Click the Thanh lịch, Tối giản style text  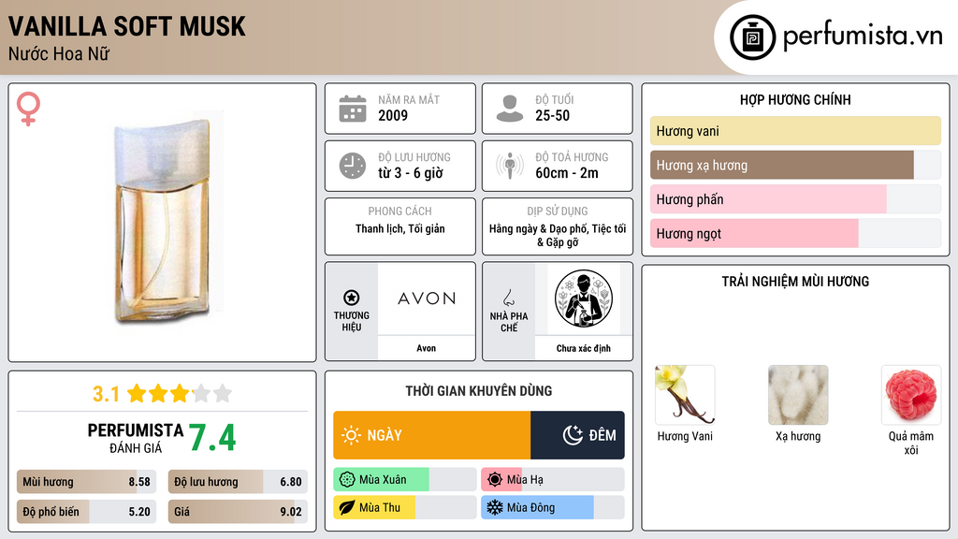point(400,228)
